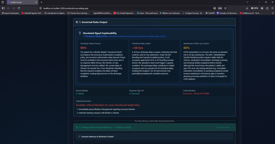Open SafeStaff Agentic GCP bookmark
This screenshot has height=144, width=275.
(x=32, y=13)
